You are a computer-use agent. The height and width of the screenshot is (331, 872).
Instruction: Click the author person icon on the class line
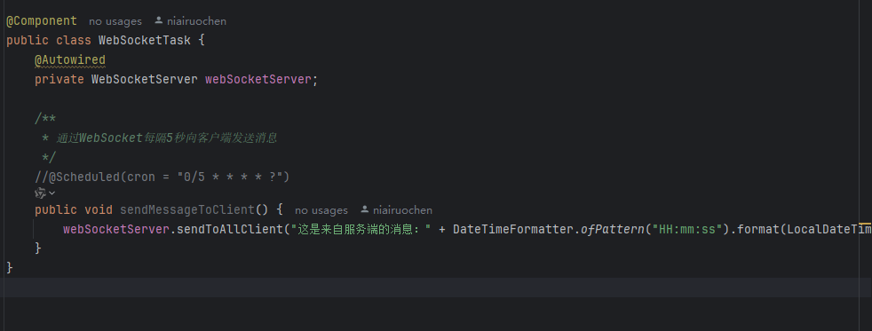pos(158,20)
